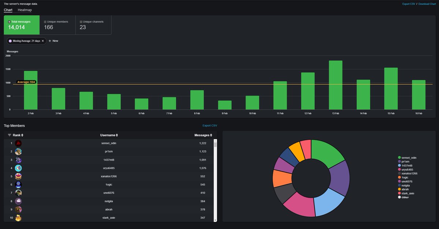Click sensei_odin's avatar in rank 1
Screen dimensions: 439x229
click(18, 143)
